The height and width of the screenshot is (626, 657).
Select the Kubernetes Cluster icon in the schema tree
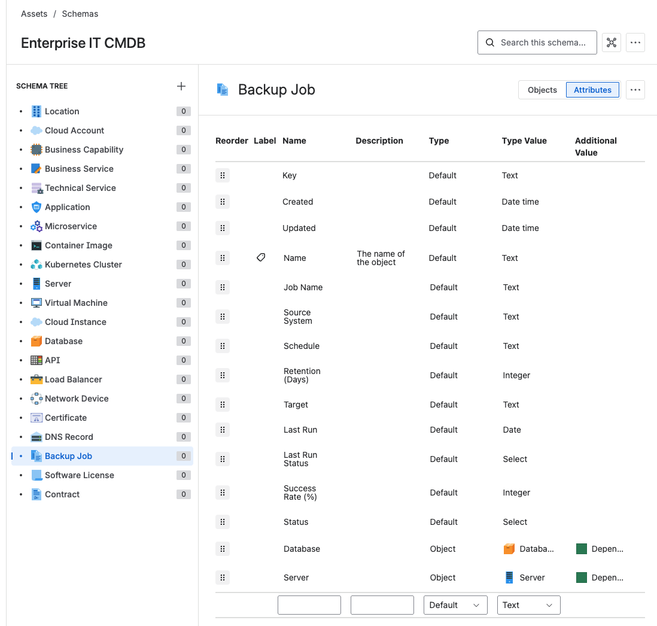point(36,265)
